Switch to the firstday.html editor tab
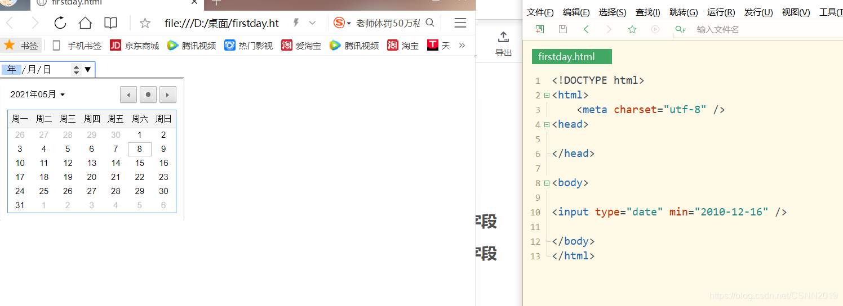Image resolution: width=843 pixels, height=306 pixels. 571,57
